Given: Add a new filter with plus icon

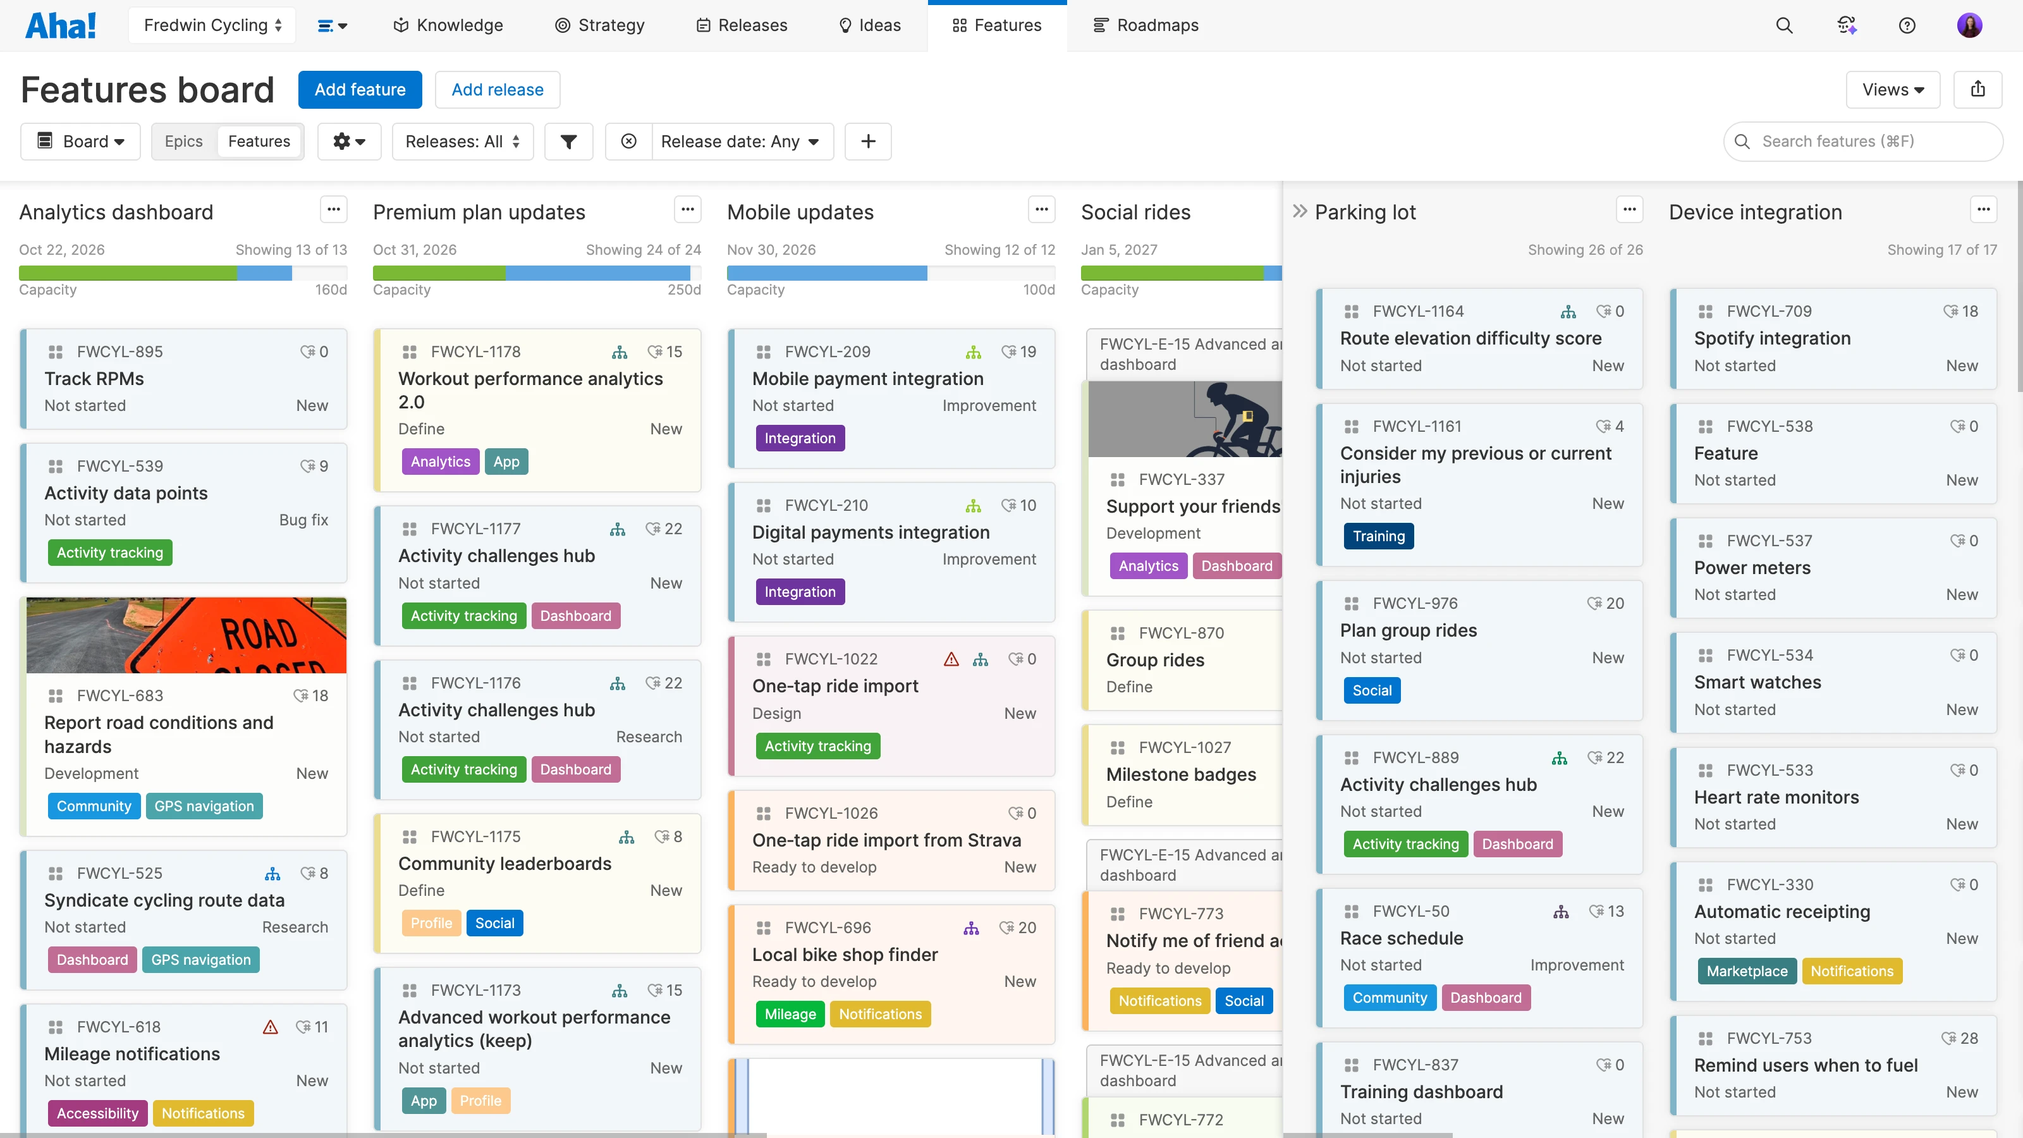Looking at the screenshot, I should [x=868, y=142].
